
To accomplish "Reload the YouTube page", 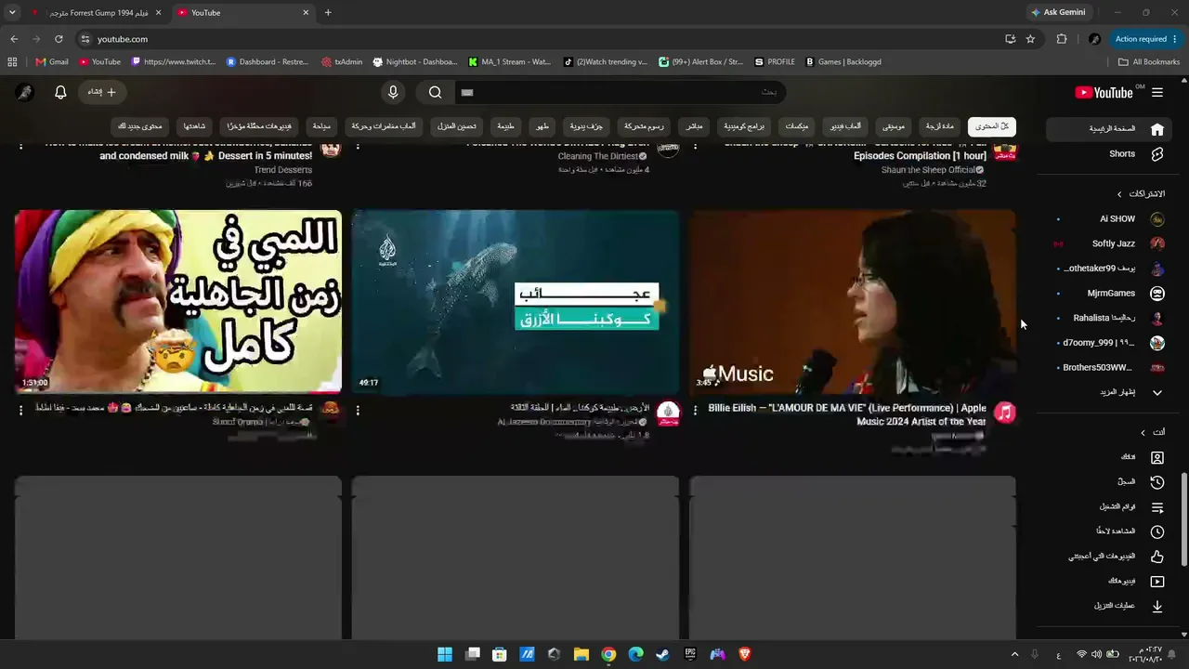I will tap(59, 39).
